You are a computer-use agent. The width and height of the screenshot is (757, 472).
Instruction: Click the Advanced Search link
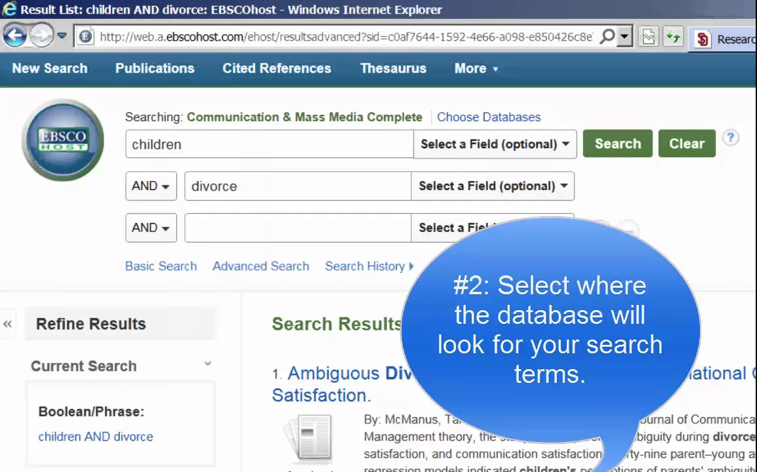(260, 266)
